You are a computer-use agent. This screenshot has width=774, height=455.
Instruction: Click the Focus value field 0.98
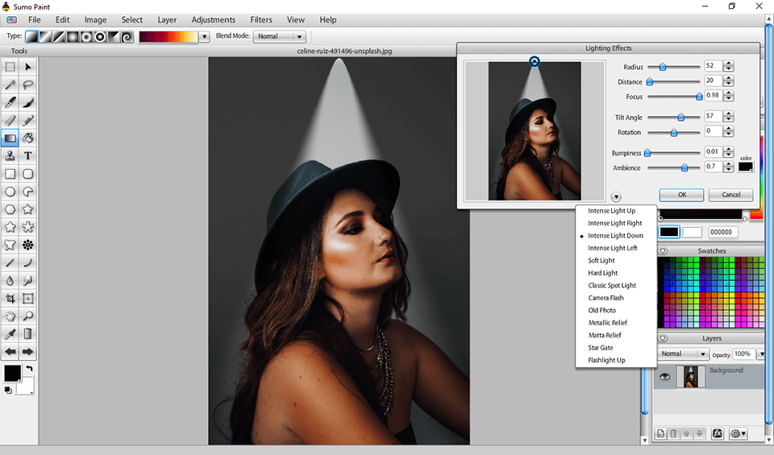coord(714,95)
